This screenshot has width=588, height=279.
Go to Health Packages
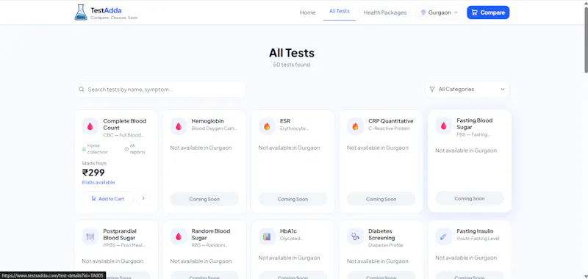point(384,12)
